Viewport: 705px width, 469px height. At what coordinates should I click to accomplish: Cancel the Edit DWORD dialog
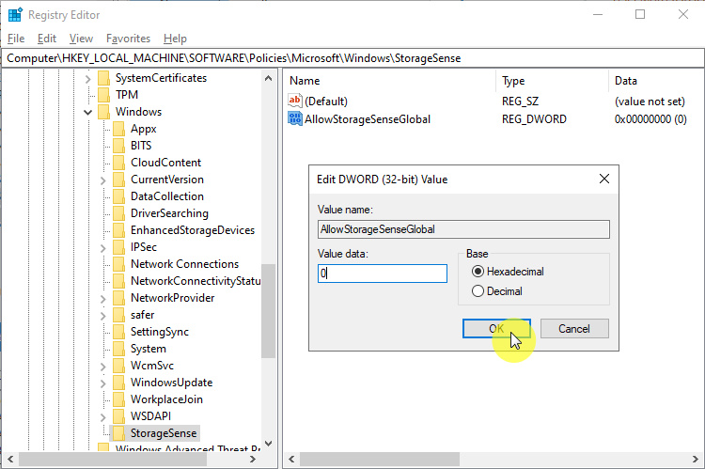(x=573, y=329)
